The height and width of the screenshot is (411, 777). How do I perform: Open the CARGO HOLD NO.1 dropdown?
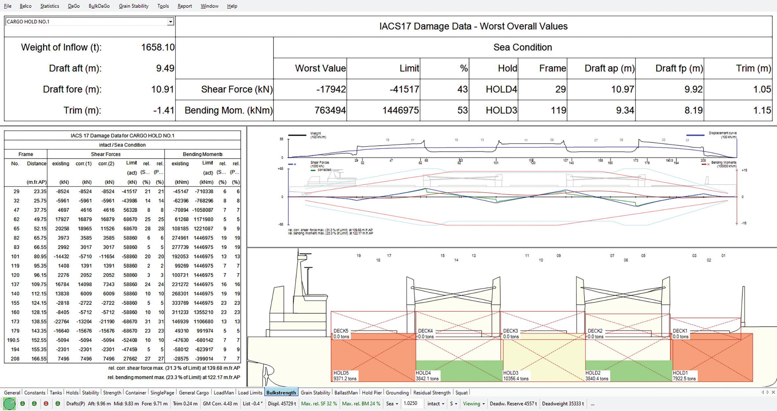(x=170, y=22)
